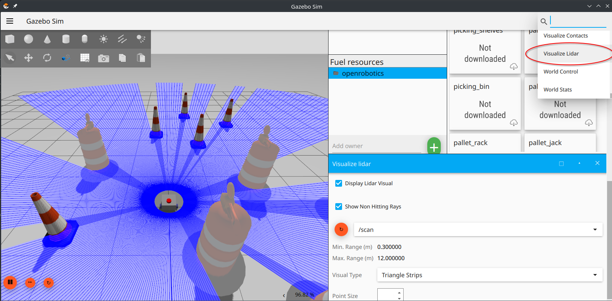612x301 pixels.
Task: Activate the rotate mode tool
Action: (x=47, y=58)
